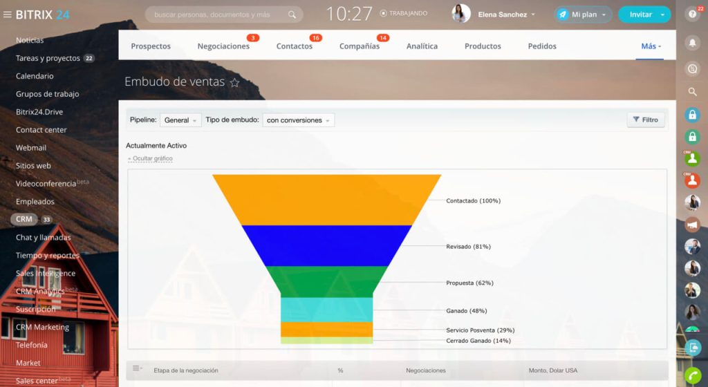Open the orange megaphone announcement icon
This screenshot has height=387, width=708.
tap(692, 225)
